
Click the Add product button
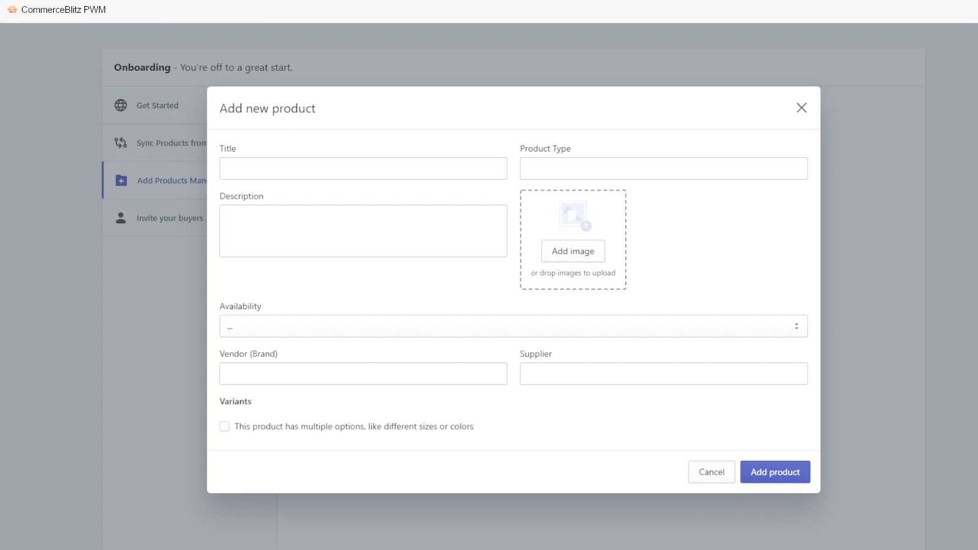[775, 472]
